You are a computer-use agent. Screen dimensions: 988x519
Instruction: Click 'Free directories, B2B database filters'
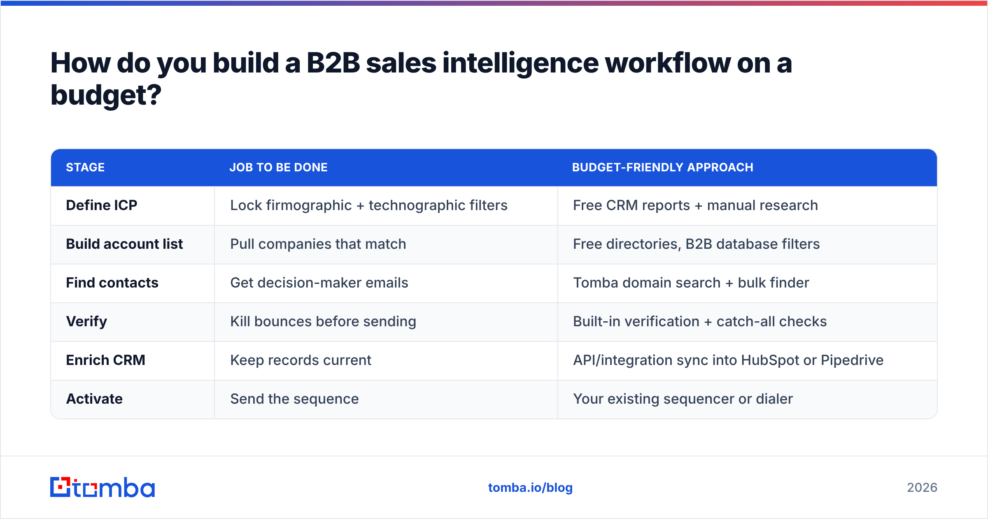pos(696,244)
